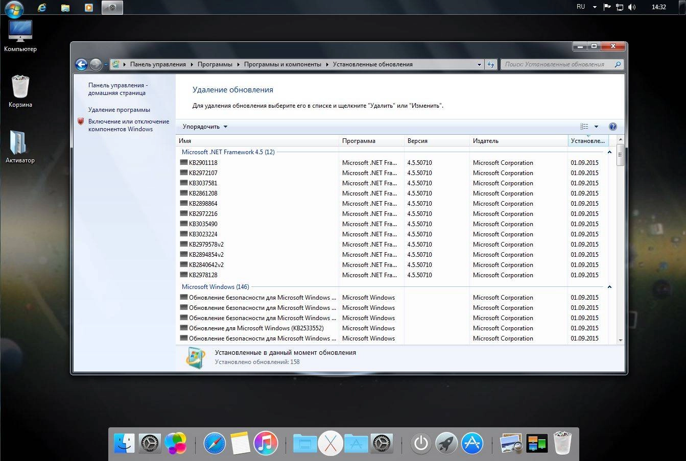Open the Упорядочить dropdown menu
This screenshot has width=686, height=461.
205,127
